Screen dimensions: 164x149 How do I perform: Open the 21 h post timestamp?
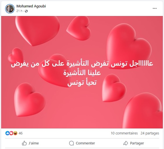click(19, 11)
